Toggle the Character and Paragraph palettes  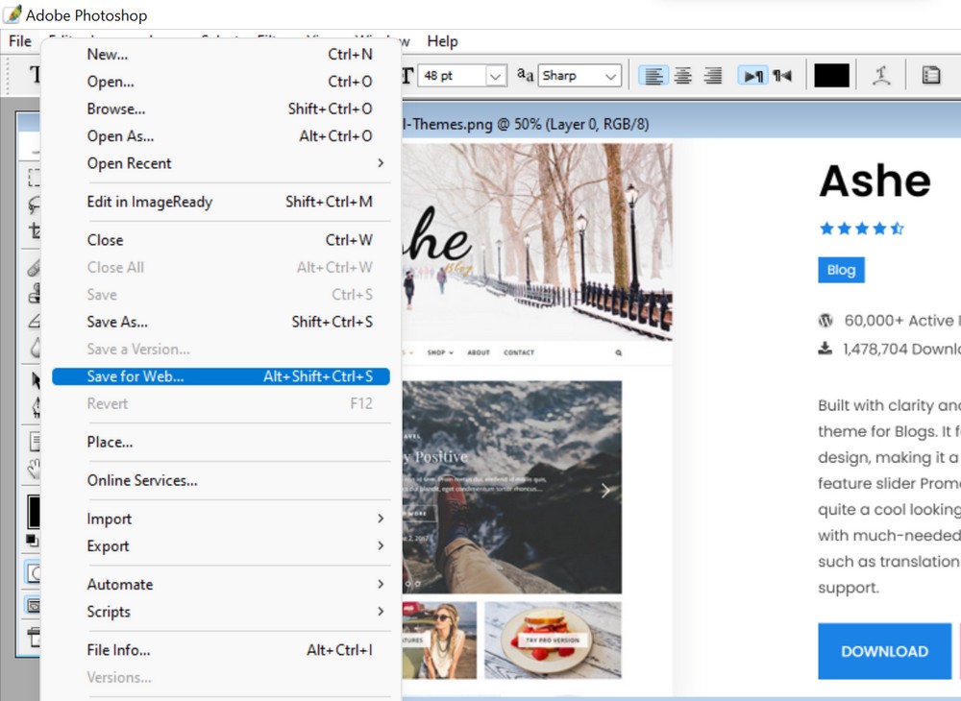tap(931, 75)
